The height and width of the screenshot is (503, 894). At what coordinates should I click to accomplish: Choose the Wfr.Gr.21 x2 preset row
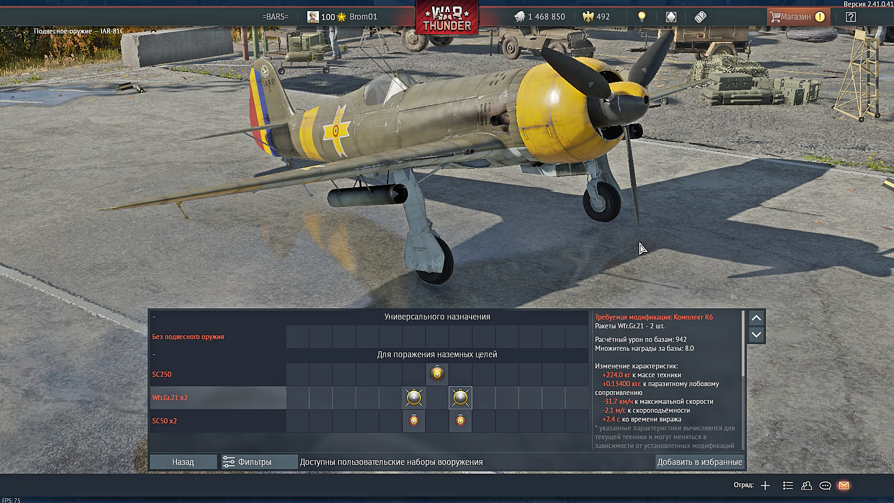[218, 398]
